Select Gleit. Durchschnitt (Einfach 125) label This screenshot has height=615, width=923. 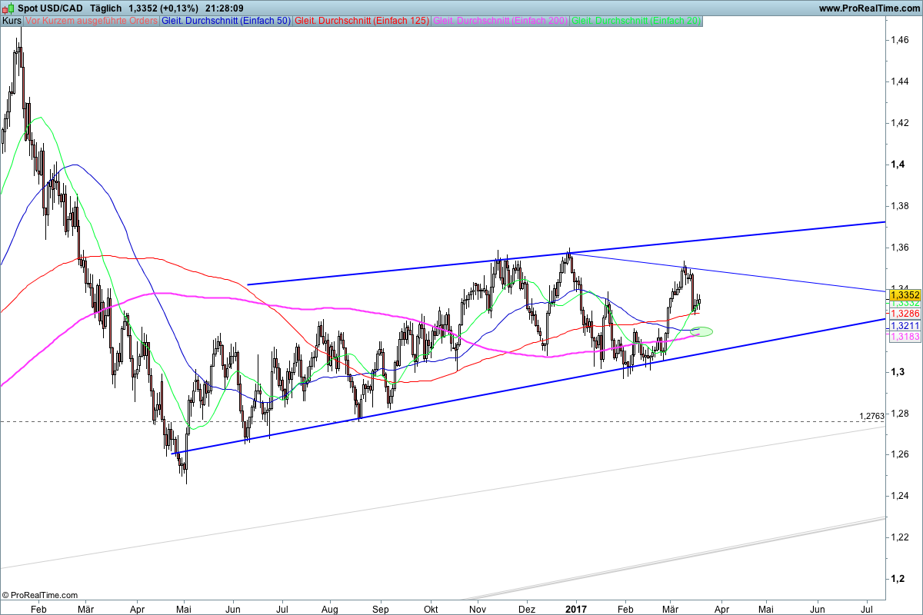pos(362,21)
